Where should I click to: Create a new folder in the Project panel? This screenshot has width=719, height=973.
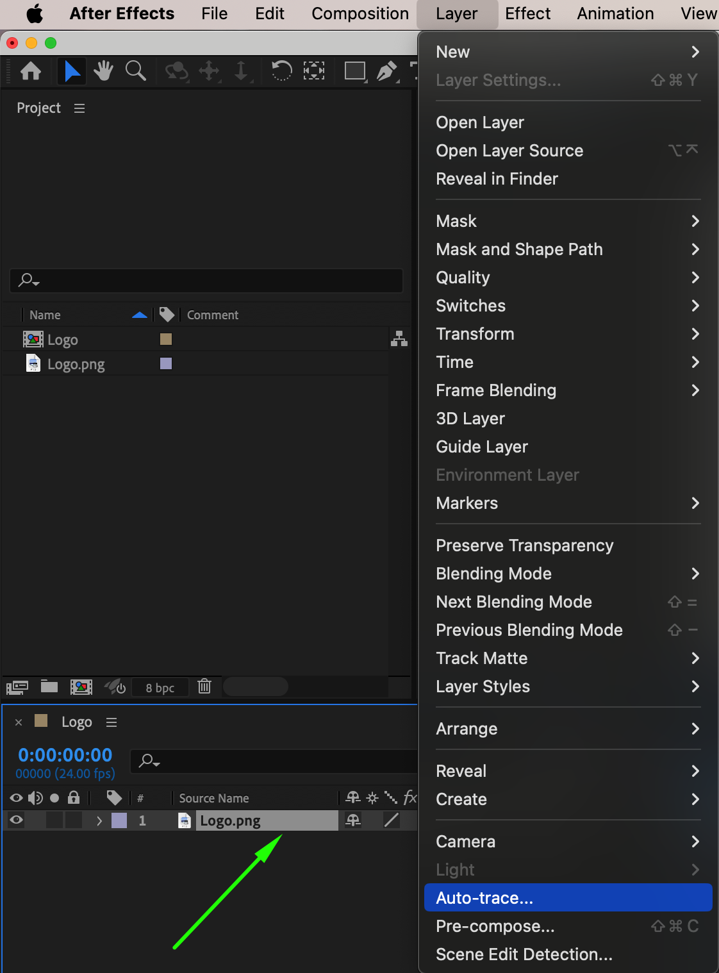[49, 686]
